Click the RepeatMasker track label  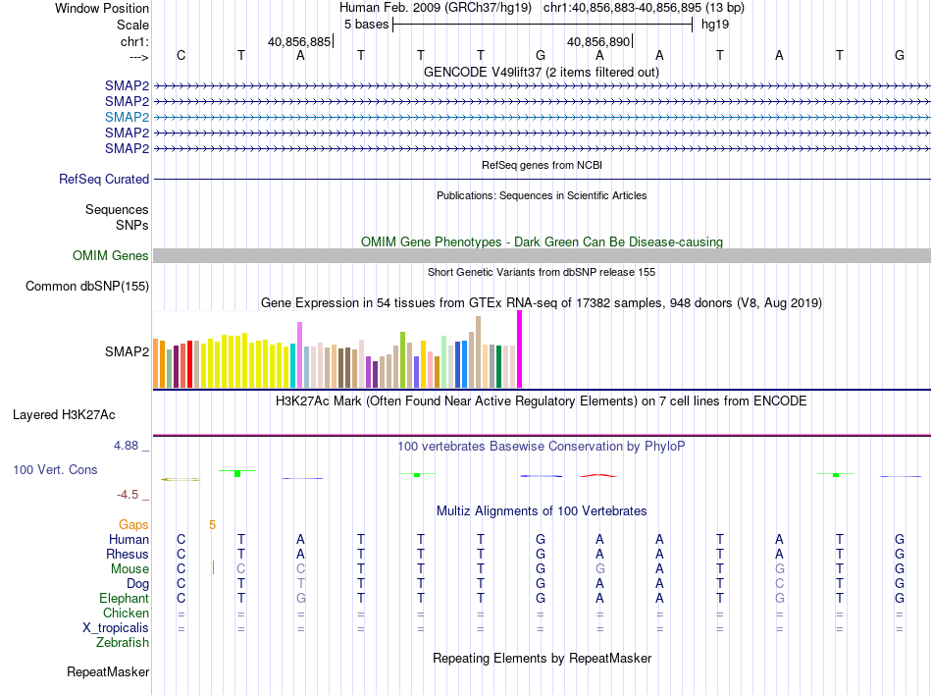tap(108, 671)
